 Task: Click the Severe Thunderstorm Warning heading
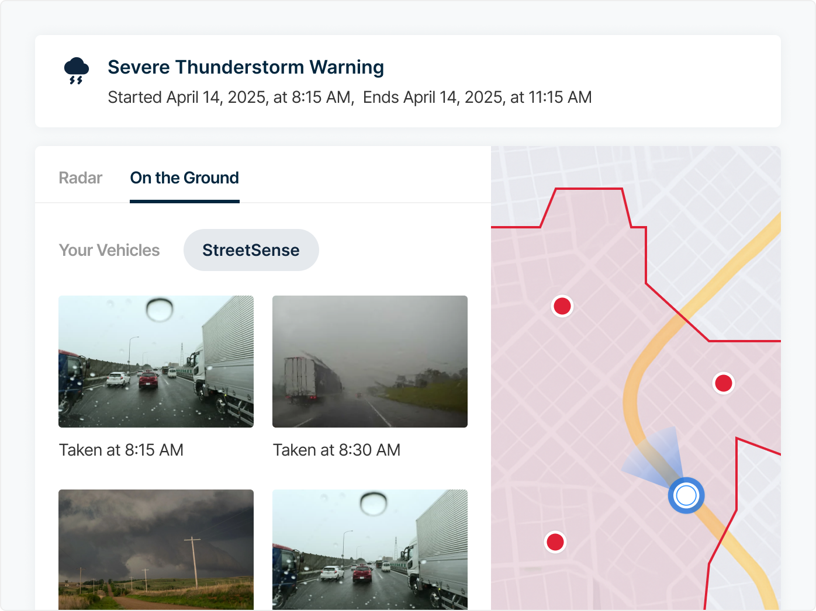(x=246, y=67)
